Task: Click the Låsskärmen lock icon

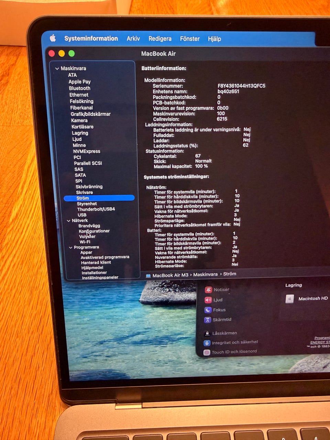Action: click(207, 333)
